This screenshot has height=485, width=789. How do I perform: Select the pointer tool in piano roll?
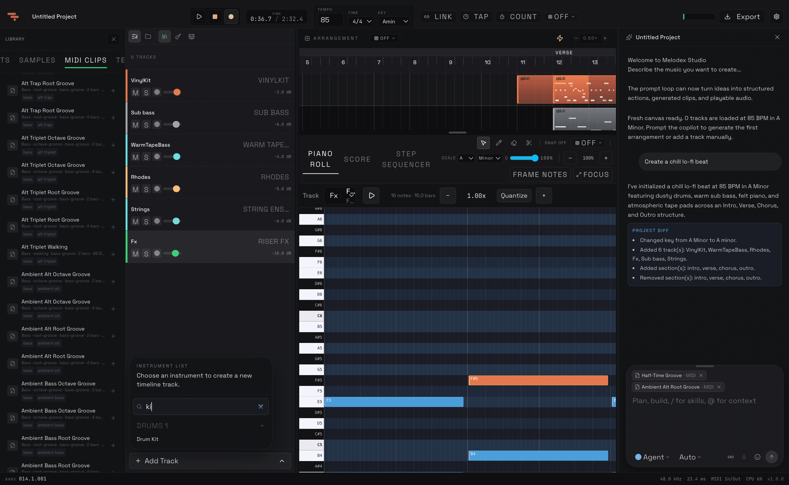[483, 143]
